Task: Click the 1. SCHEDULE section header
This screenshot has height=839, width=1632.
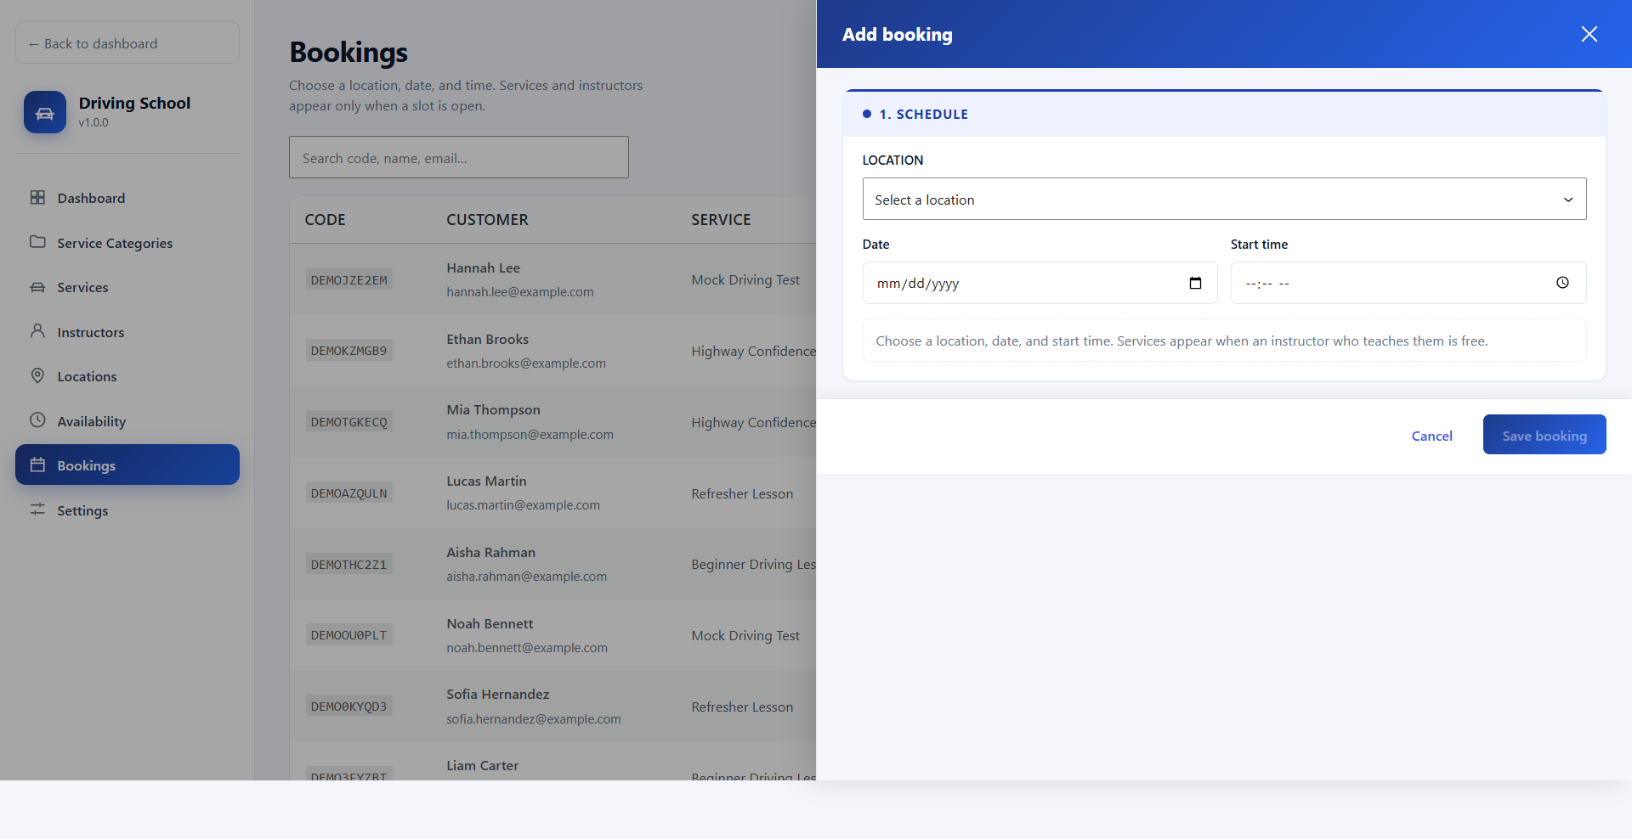Action: [1224, 114]
